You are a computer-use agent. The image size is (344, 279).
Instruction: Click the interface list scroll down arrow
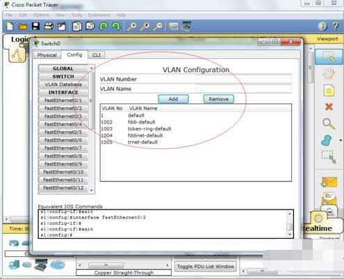click(x=92, y=191)
